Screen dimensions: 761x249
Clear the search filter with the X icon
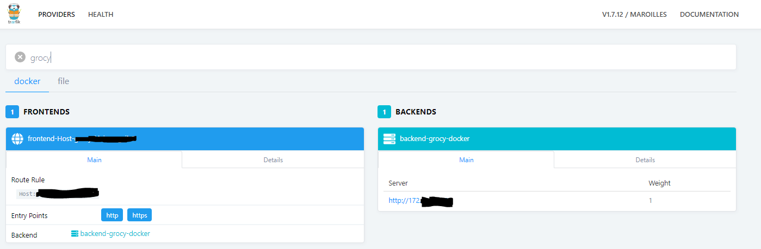point(20,57)
